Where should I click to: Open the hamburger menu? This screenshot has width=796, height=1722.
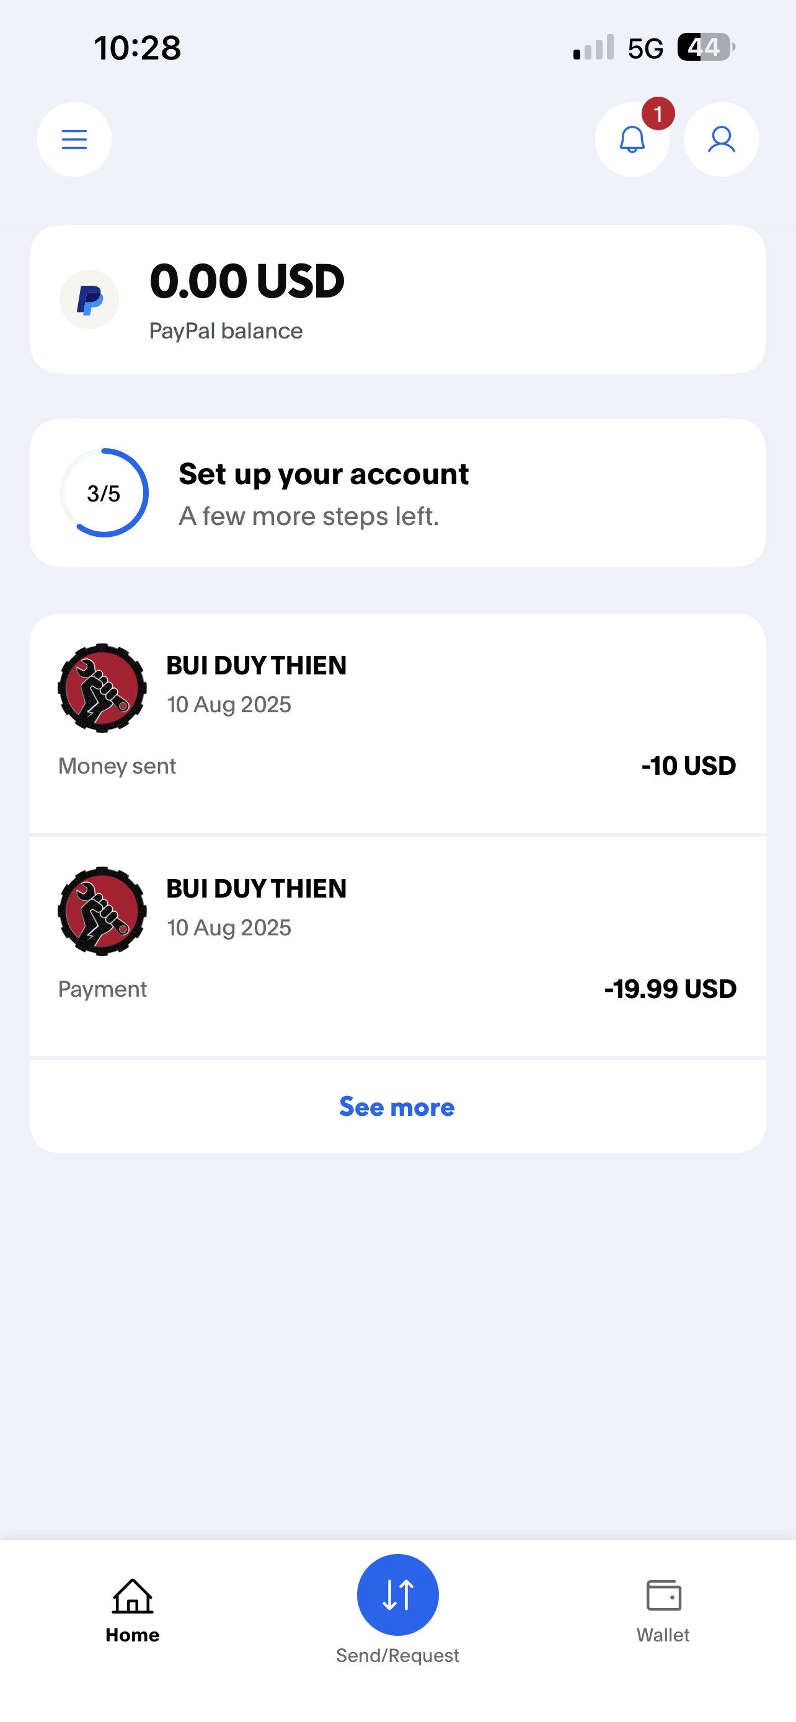point(74,139)
